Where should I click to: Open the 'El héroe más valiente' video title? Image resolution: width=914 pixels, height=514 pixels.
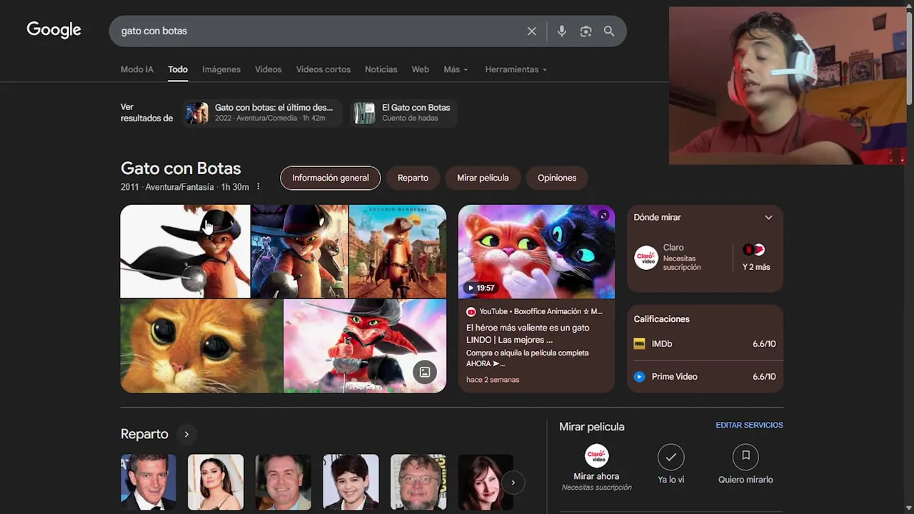click(x=528, y=334)
